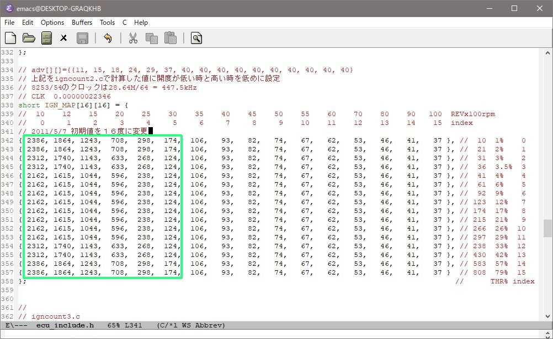Click '79%' comment on line 357
553x339 pixels.
tap(501, 272)
